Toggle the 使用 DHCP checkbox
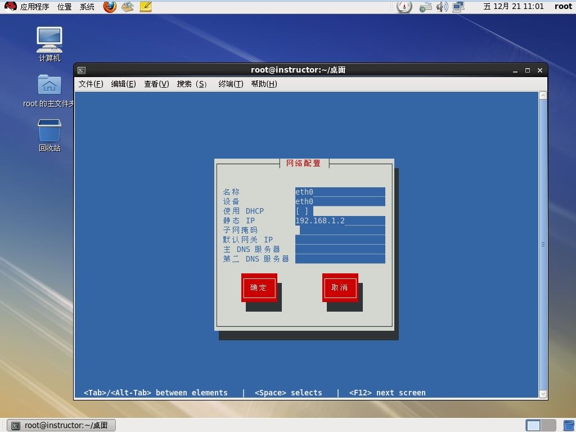The height and width of the screenshot is (432, 576). (x=302, y=211)
